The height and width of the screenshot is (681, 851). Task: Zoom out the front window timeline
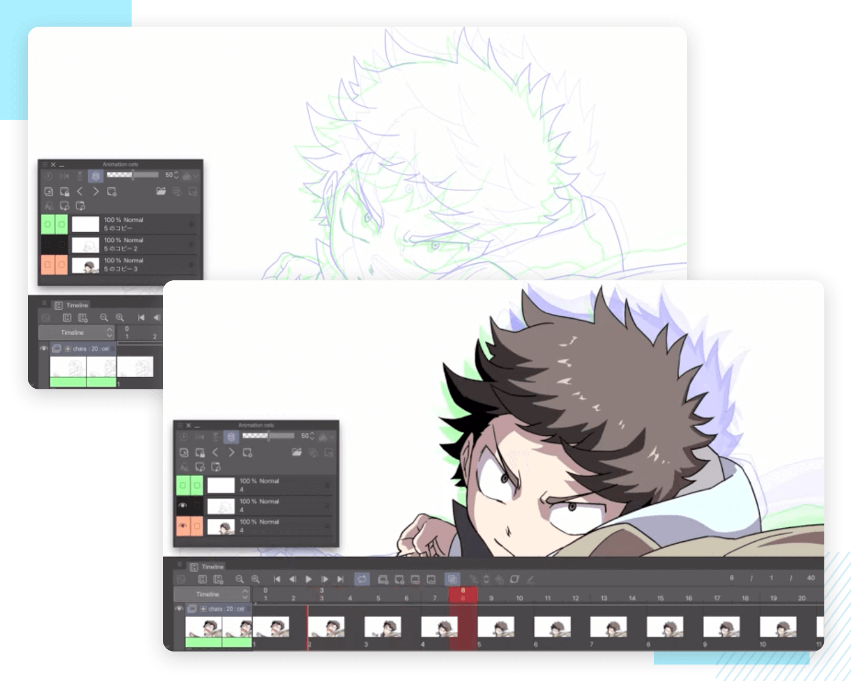239,579
